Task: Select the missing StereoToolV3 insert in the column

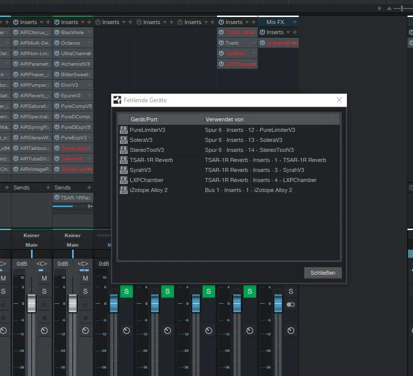Action: coord(73,169)
